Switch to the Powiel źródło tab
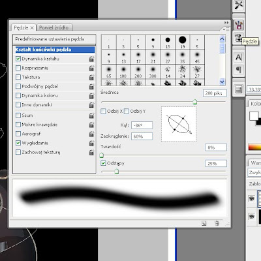This screenshot has width=261, height=261. click(x=54, y=27)
